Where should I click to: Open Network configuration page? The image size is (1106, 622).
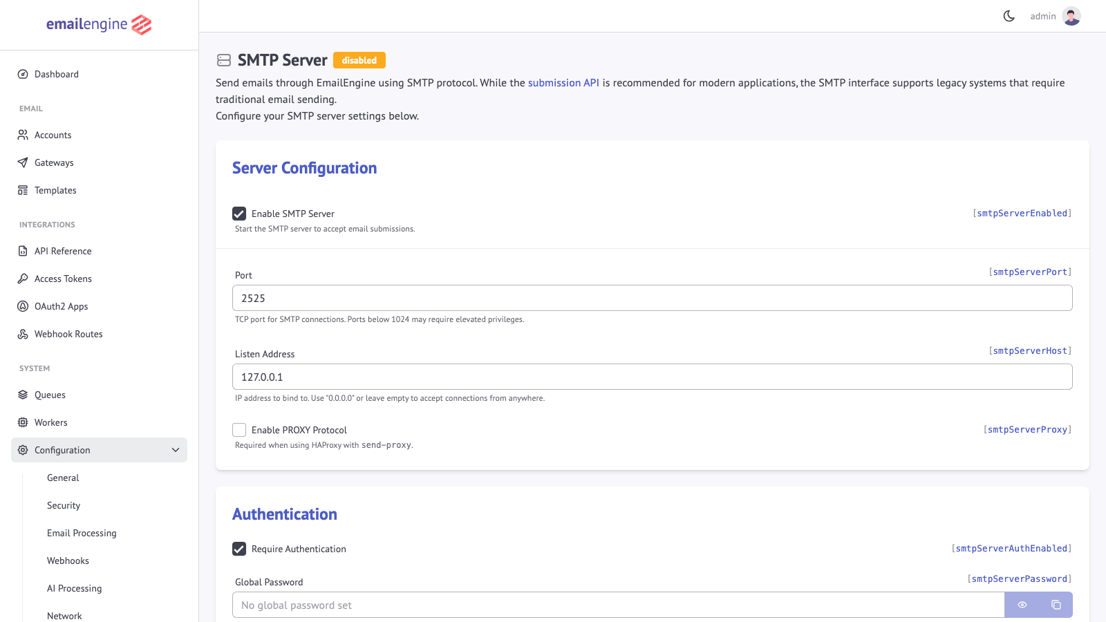coord(64,615)
